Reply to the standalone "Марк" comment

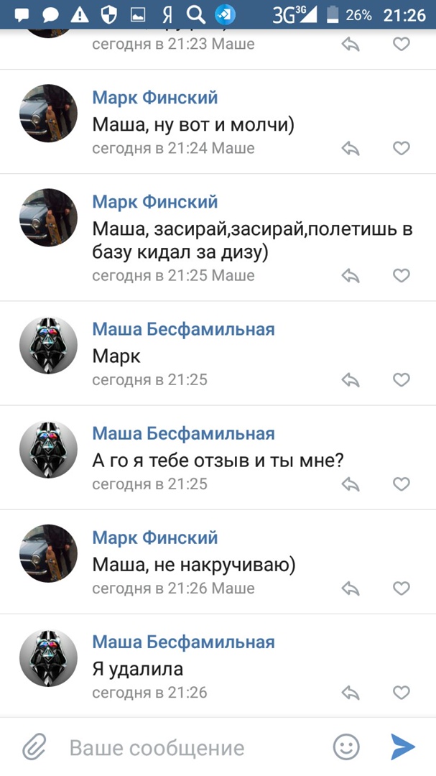point(351,380)
